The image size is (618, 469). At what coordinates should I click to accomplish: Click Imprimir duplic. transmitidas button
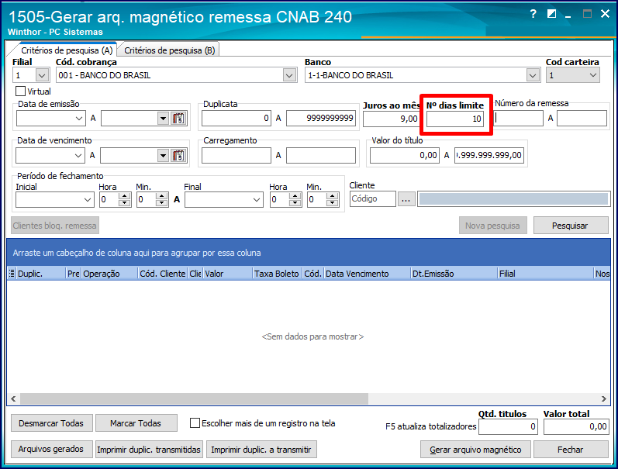(x=149, y=450)
